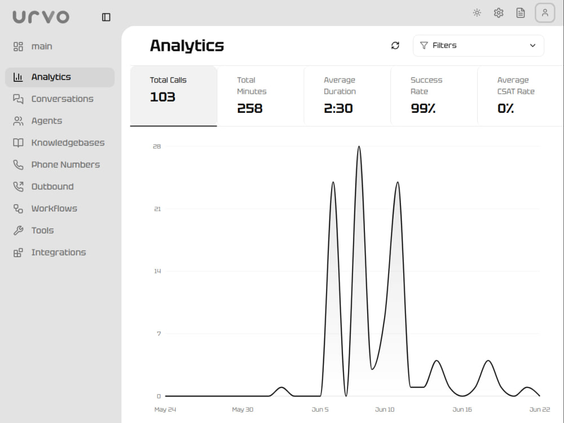The image size is (564, 423).
Task: Open settings via the gear icon
Action: [499, 13]
